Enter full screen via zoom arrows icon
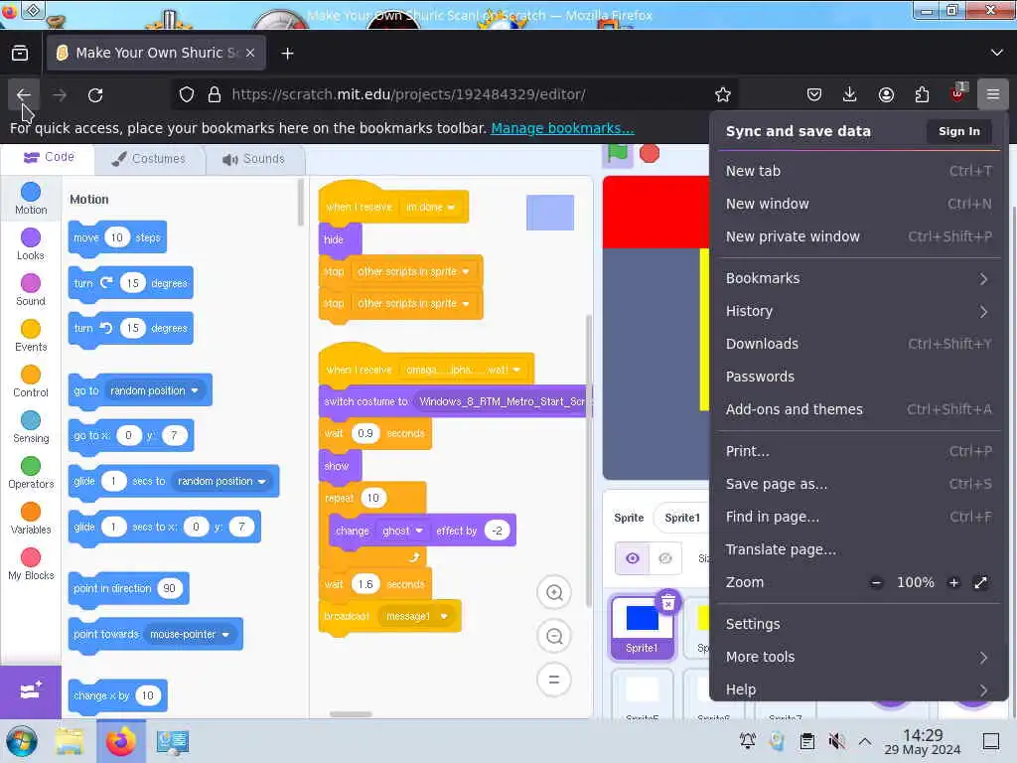The width and height of the screenshot is (1017, 763). (980, 582)
